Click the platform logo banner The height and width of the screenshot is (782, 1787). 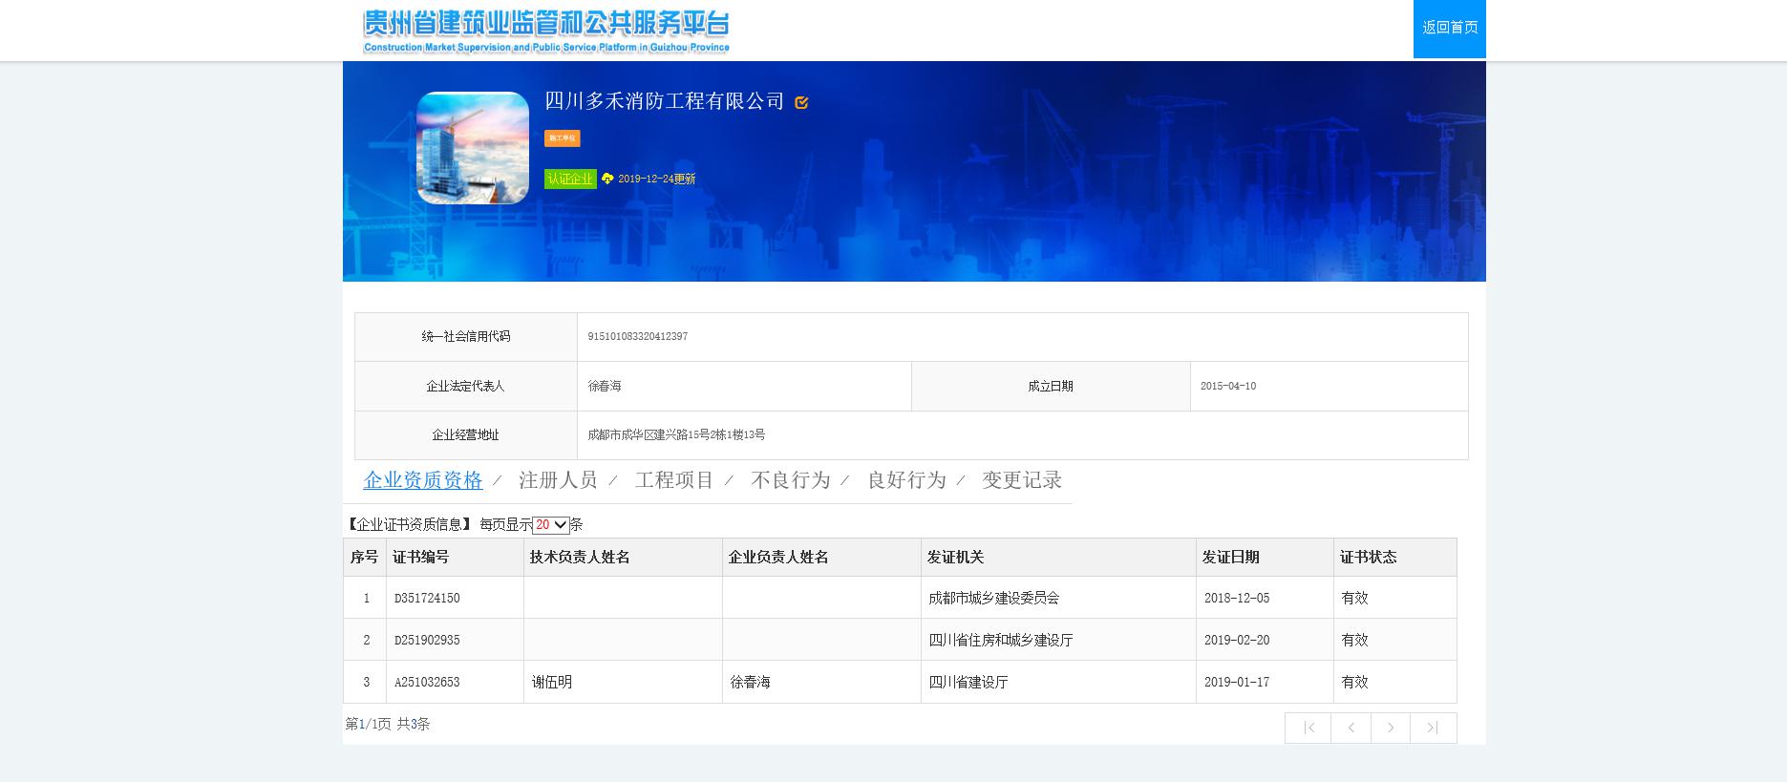[x=546, y=31]
